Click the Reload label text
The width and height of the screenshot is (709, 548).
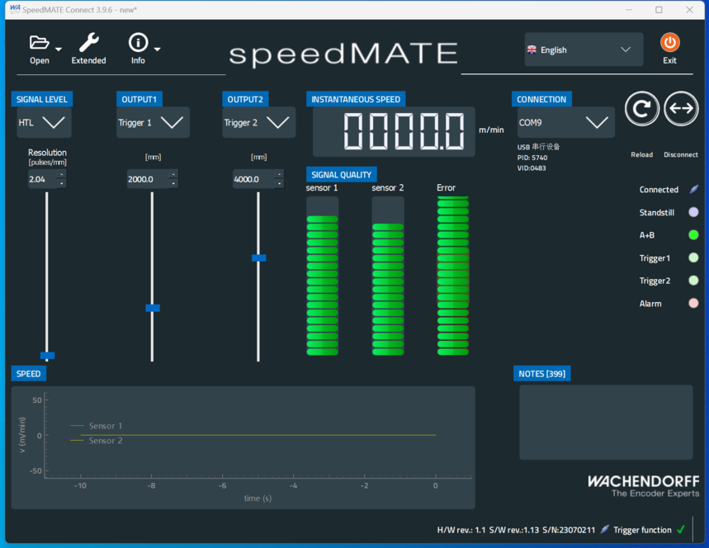[x=641, y=154]
